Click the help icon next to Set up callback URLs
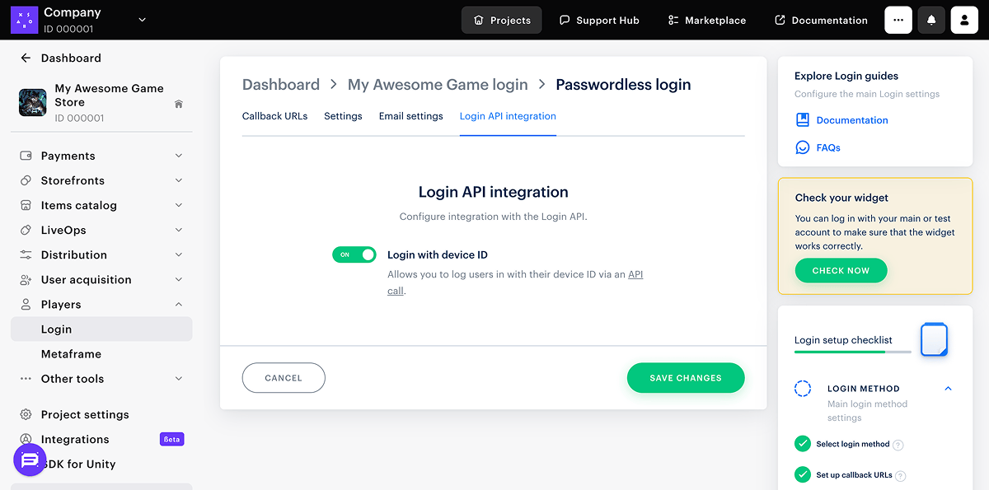The height and width of the screenshot is (490, 989). click(x=901, y=476)
